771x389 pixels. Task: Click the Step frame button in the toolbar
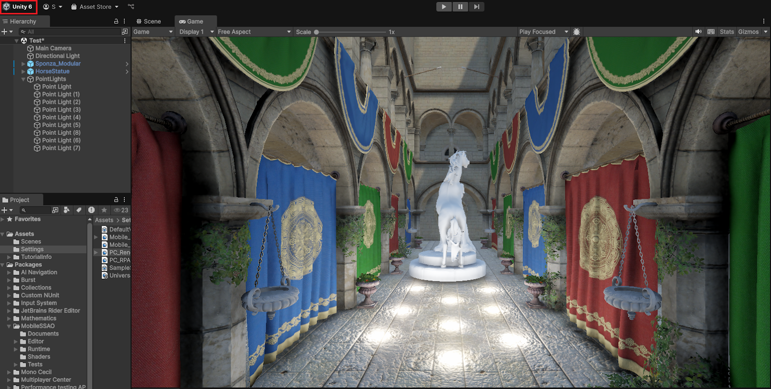pos(477,7)
